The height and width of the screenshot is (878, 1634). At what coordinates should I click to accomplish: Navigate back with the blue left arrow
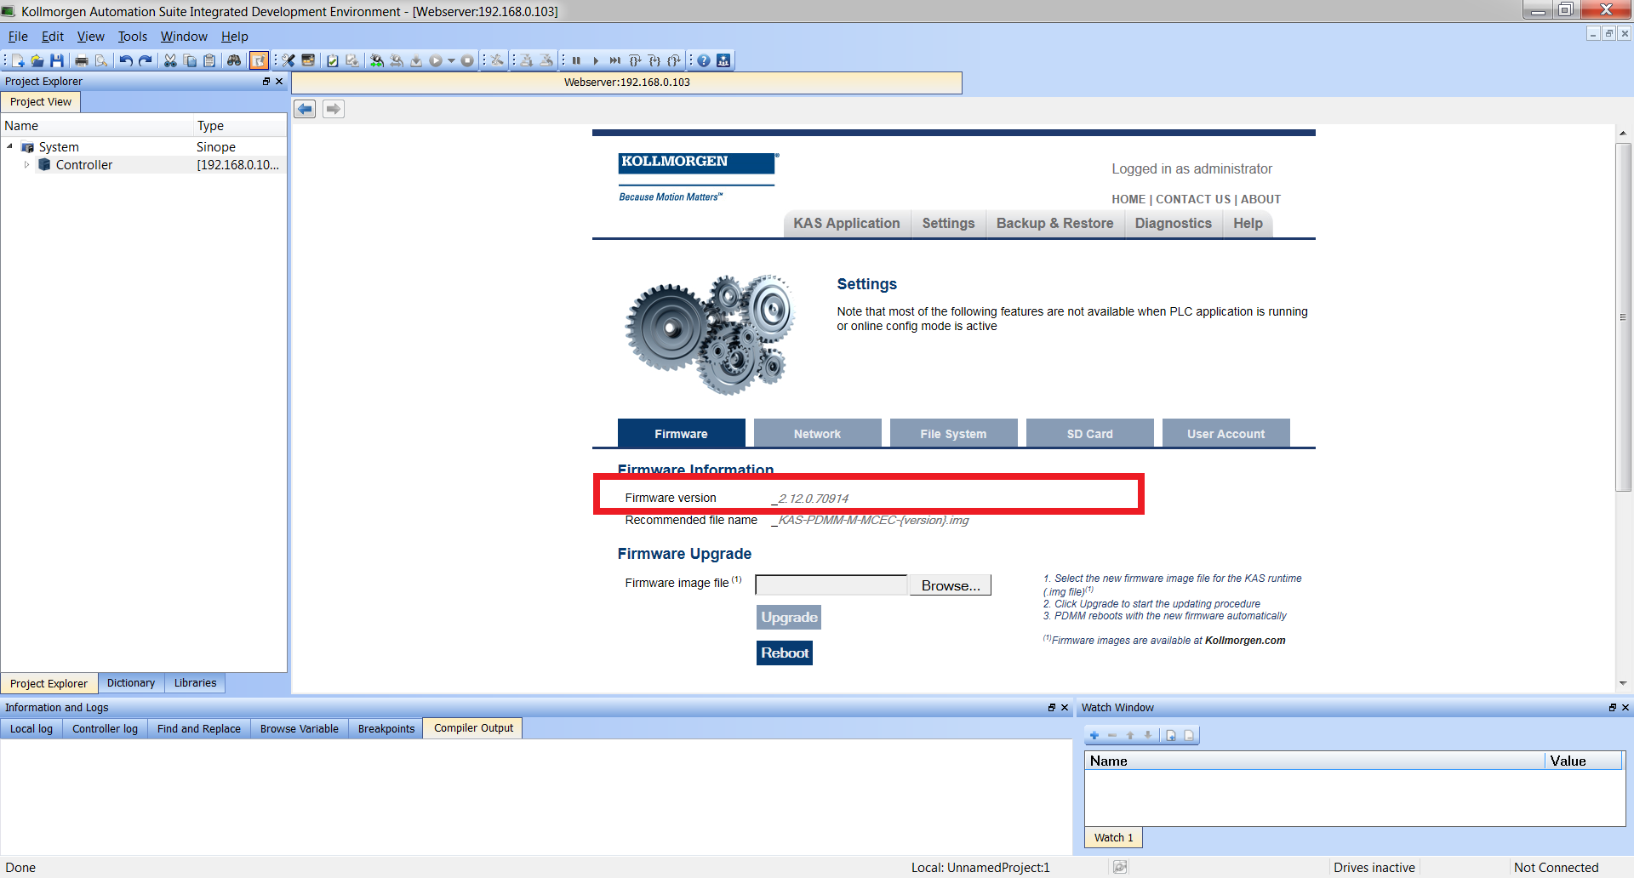305,109
